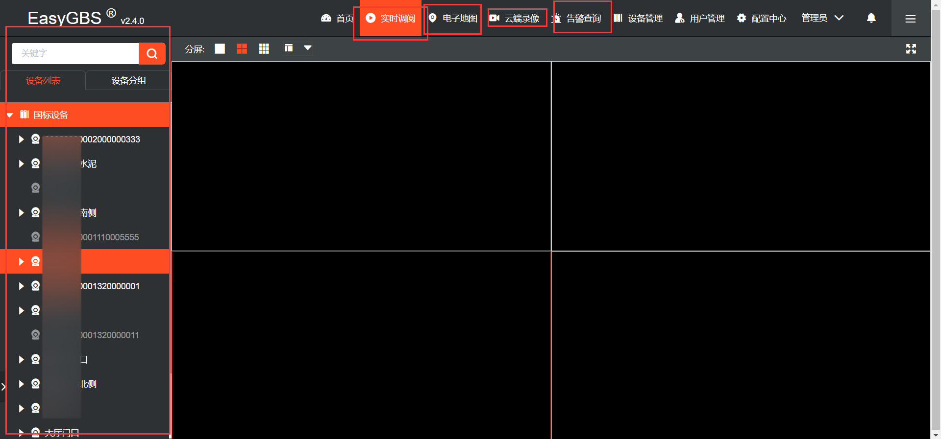The width and height of the screenshot is (941, 439).
Task: Select the 实时调阅 live view tab
Action: [391, 18]
